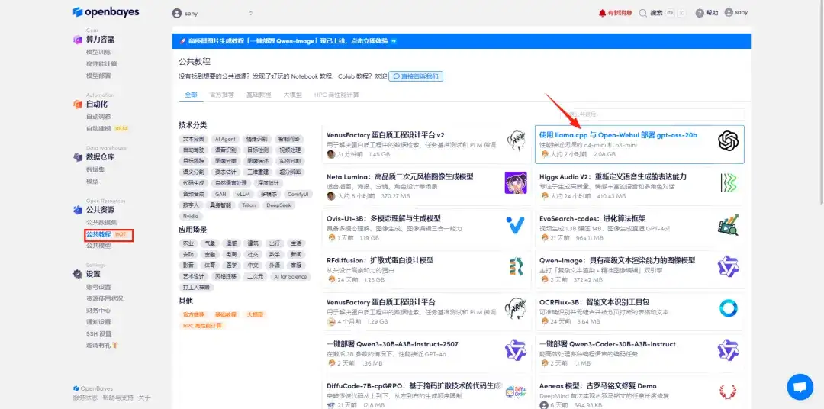This screenshot has height=409, width=824.
Task: Select the AI for Science tag filter
Action: (x=290, y=276)
